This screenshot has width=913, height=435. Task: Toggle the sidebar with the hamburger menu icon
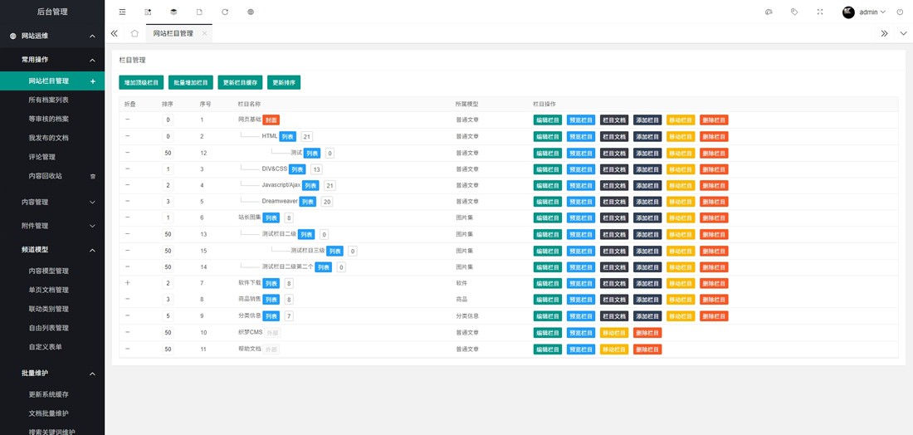pos(122,12)
